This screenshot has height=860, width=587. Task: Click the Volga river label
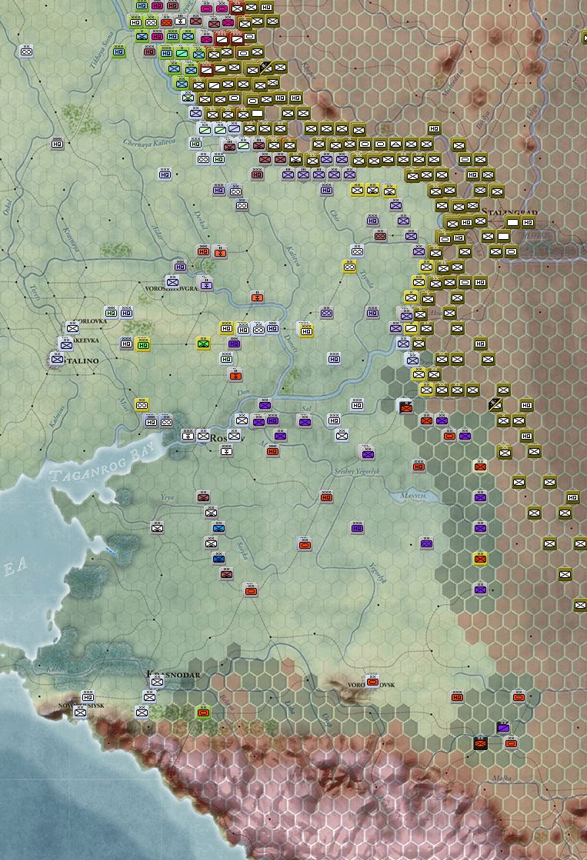pyautogui.click(x=531, y=112)
